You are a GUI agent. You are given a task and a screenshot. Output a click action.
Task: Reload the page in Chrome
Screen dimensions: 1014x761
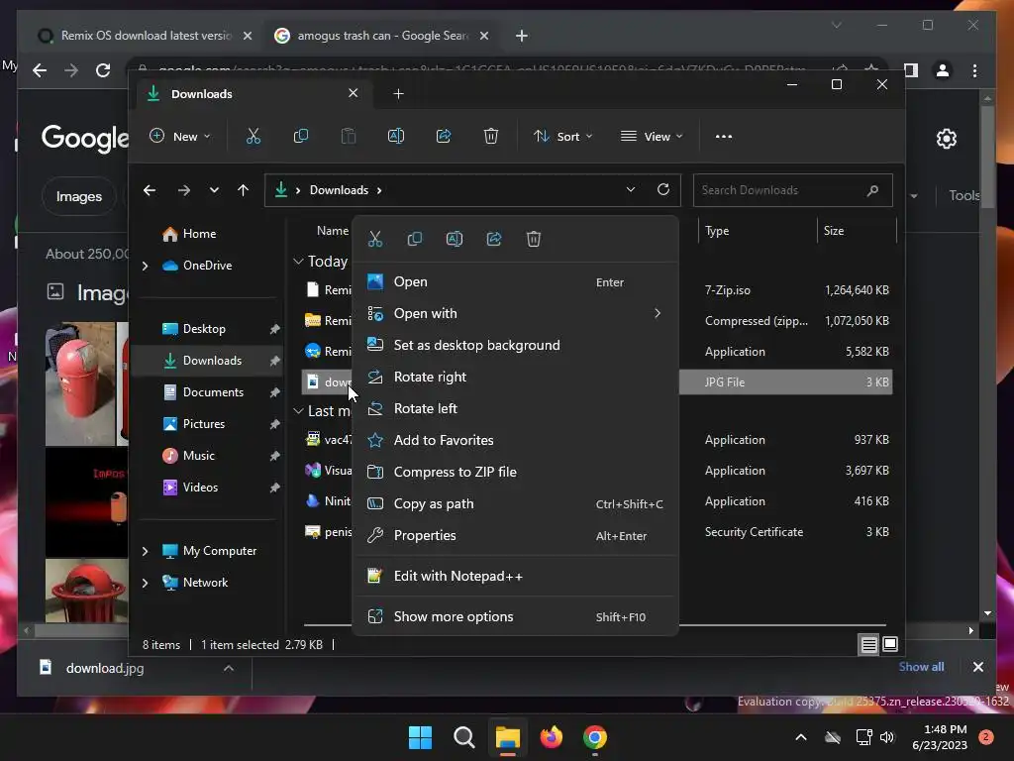click(103, 70)
